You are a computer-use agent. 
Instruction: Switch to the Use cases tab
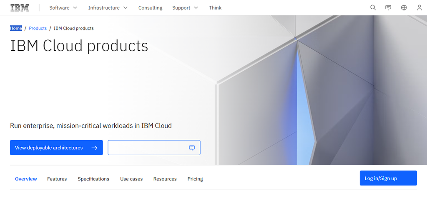click(131, 179)
